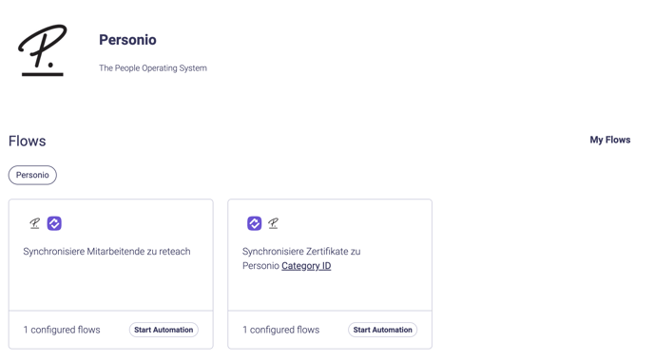654x361 pixels.
Task: Click purple reteach icon in second card
Action: pyautogui.click(x=255, y=223)
